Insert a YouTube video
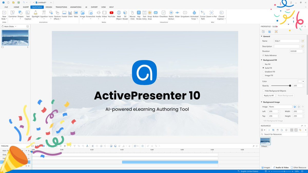308x173 pixels. tap(111, 14)
